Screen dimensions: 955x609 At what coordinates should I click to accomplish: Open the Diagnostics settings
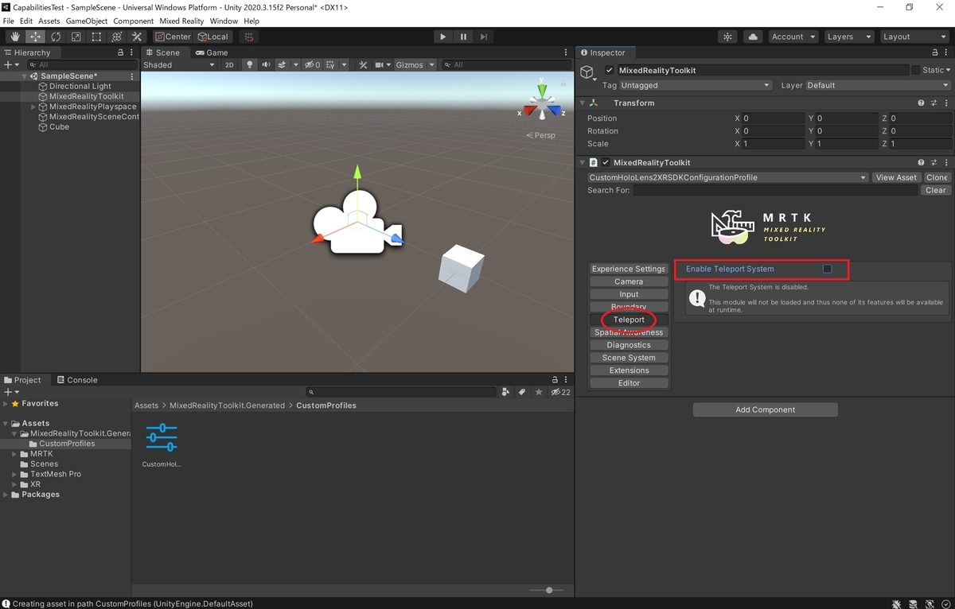point(629,345)
